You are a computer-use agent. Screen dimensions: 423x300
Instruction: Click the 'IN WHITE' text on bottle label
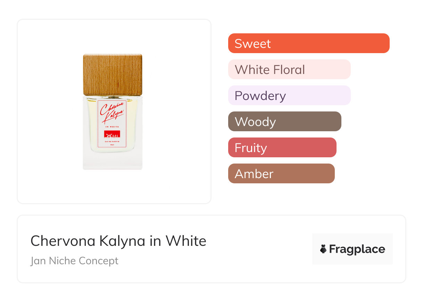[112, 127]
